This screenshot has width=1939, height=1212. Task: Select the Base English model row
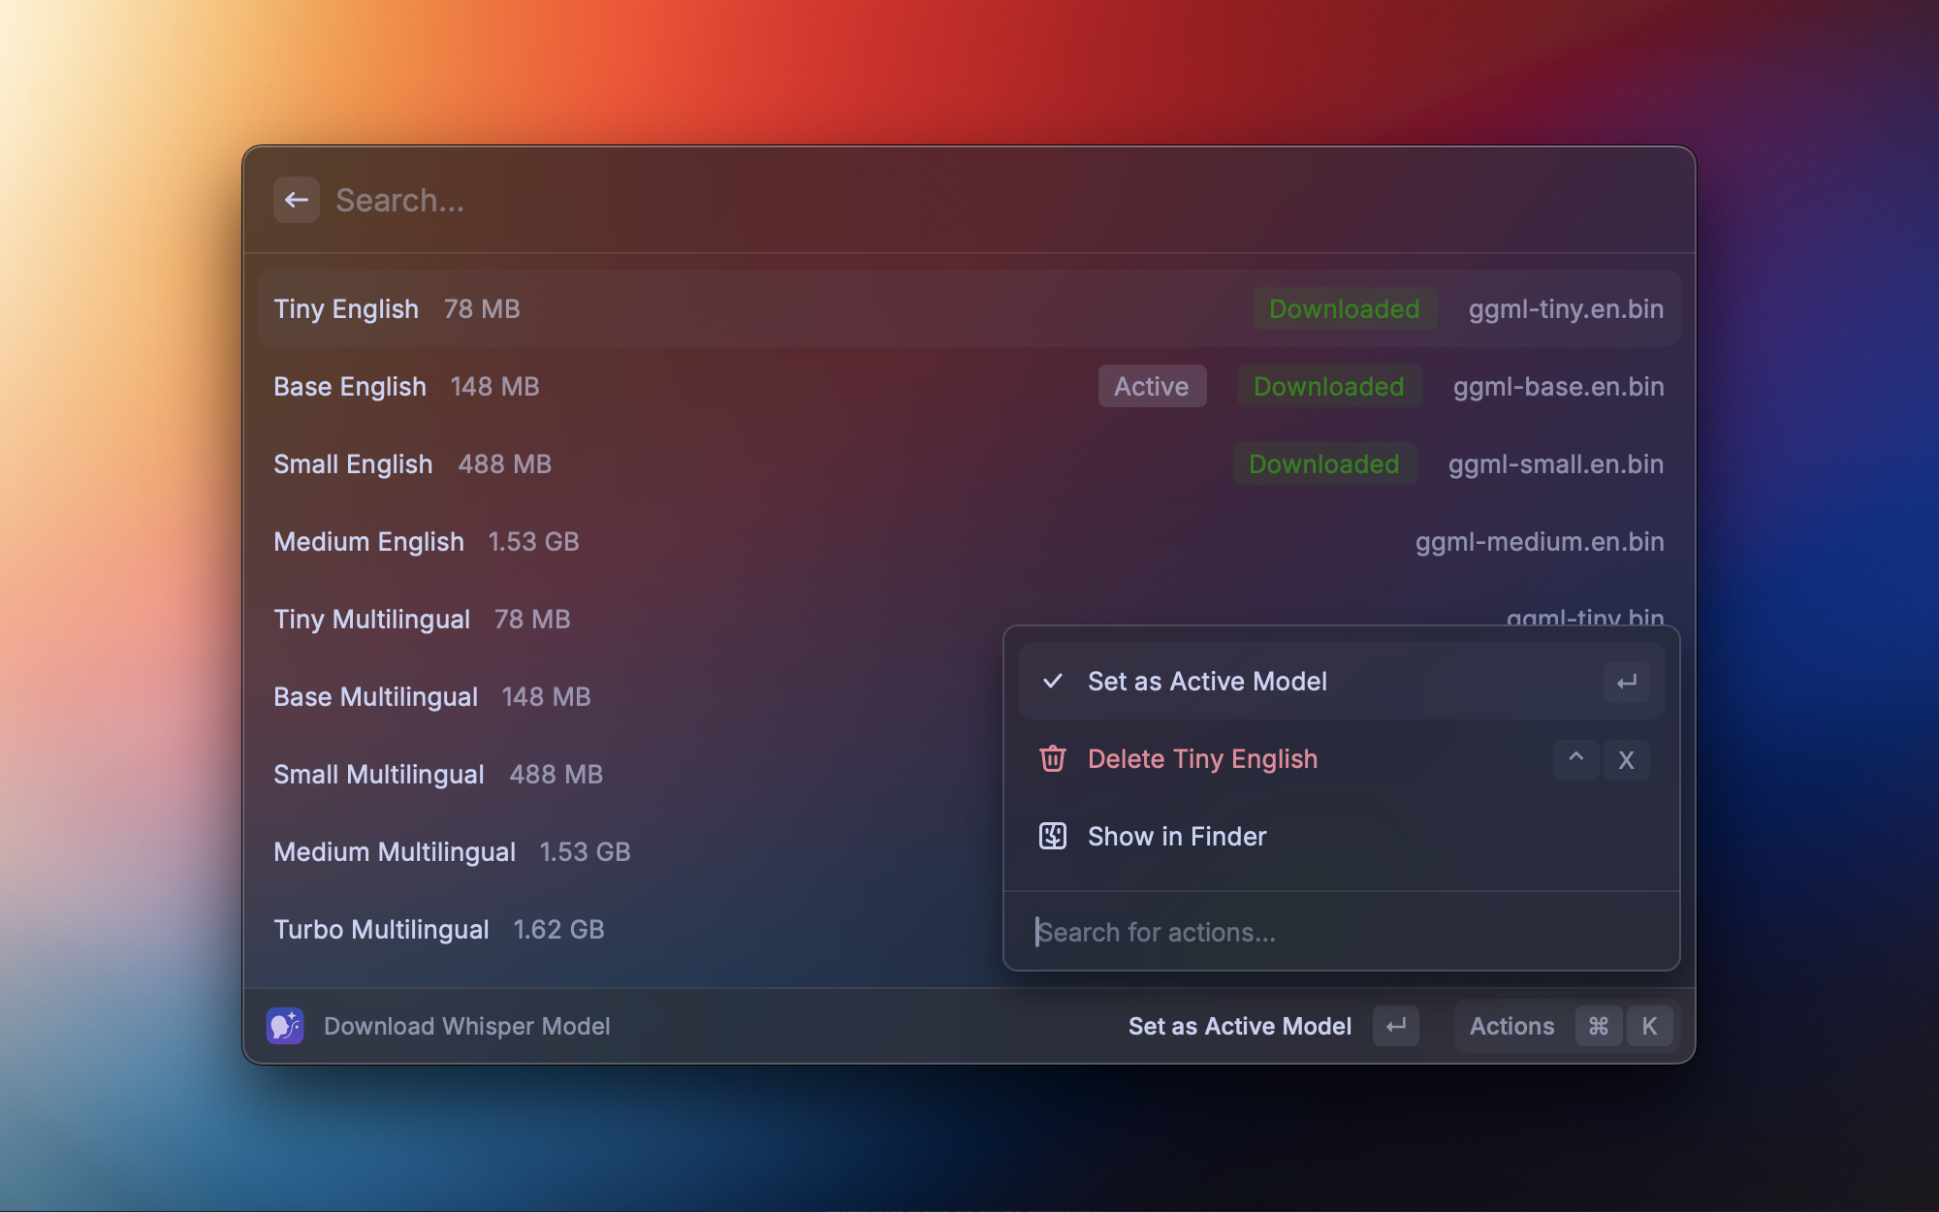click(x=679, y=387)
